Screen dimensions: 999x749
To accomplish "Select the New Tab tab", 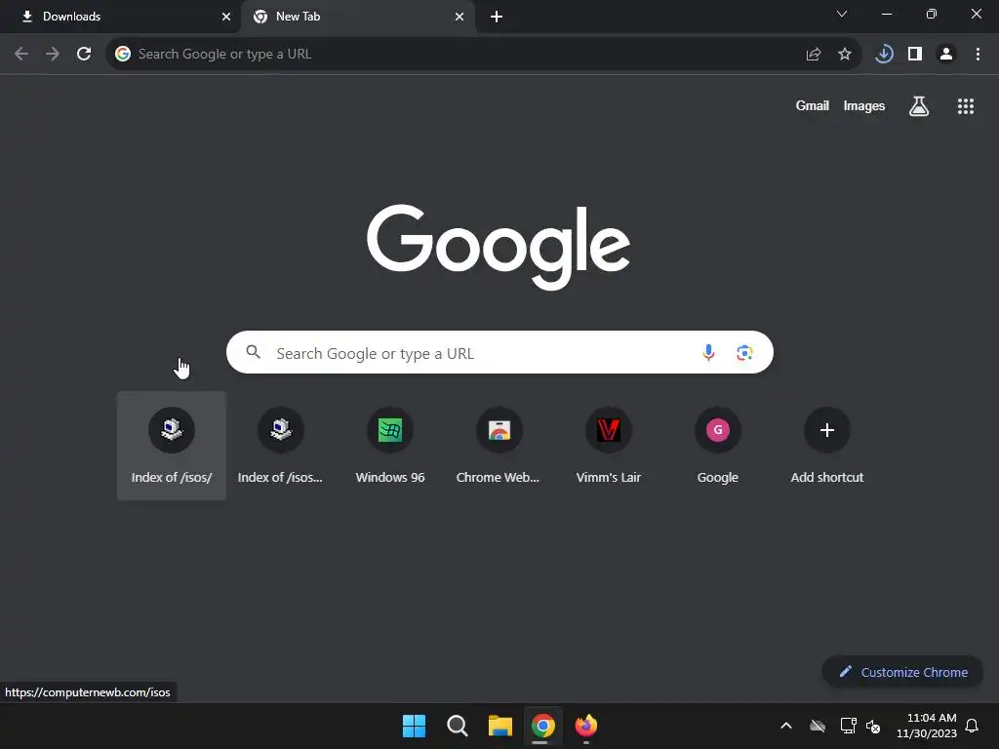I will point(358,17).
